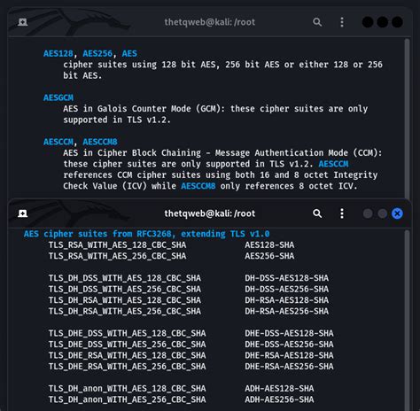The width and height of the screenshot is (420, 411).
Task: Maximize the lower terminal window
Action: coord(383,213)
